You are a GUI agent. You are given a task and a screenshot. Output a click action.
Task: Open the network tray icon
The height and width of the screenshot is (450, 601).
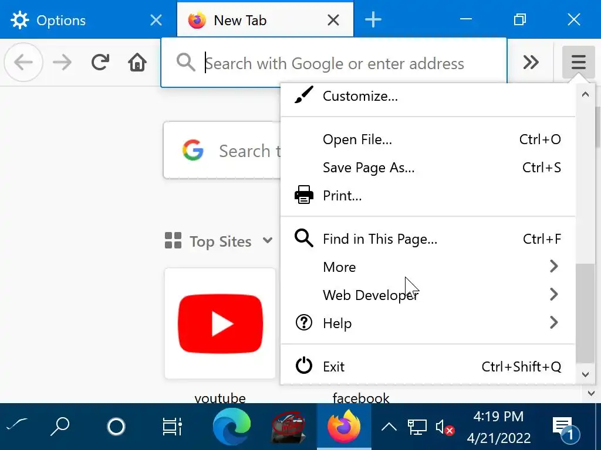(x=417, y=427)
